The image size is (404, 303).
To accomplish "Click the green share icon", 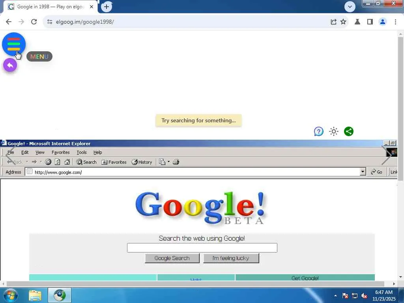I will click(349, 131).
